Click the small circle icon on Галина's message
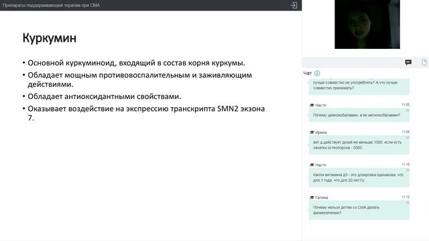Viewport: 429px width, 241px height. (x=408, y=203)
